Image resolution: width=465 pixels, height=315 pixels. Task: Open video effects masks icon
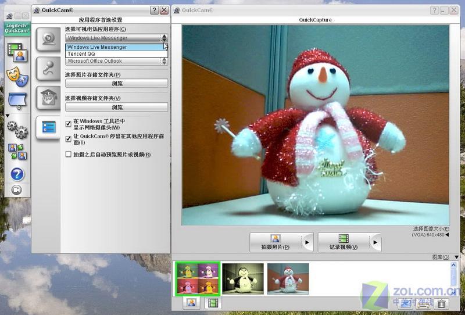click(17, 77)
